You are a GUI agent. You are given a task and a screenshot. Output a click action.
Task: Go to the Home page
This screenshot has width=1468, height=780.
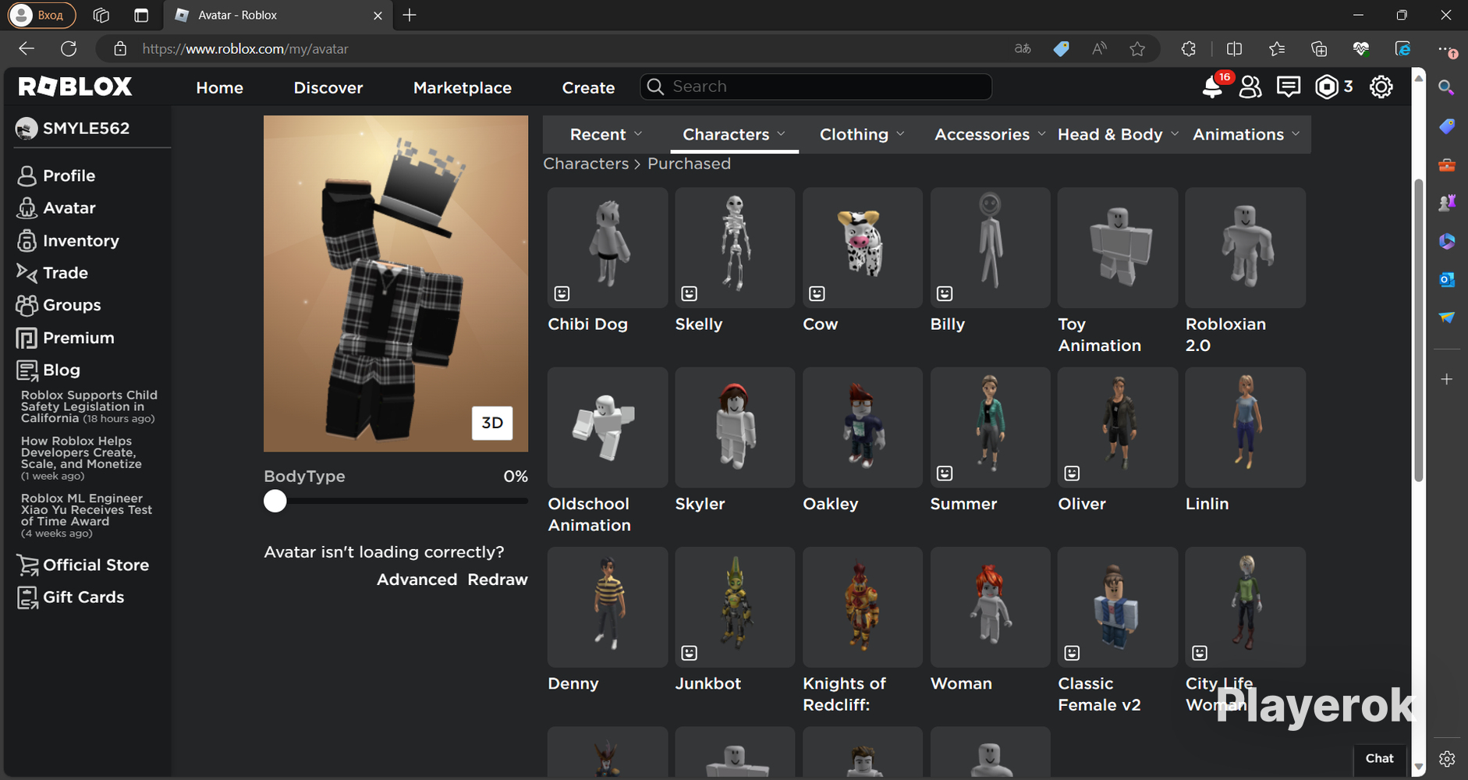point(219,87)
